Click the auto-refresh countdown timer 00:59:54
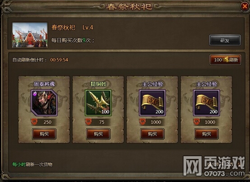This screenshot has width=250, height=182. click(x=59, y=60)
